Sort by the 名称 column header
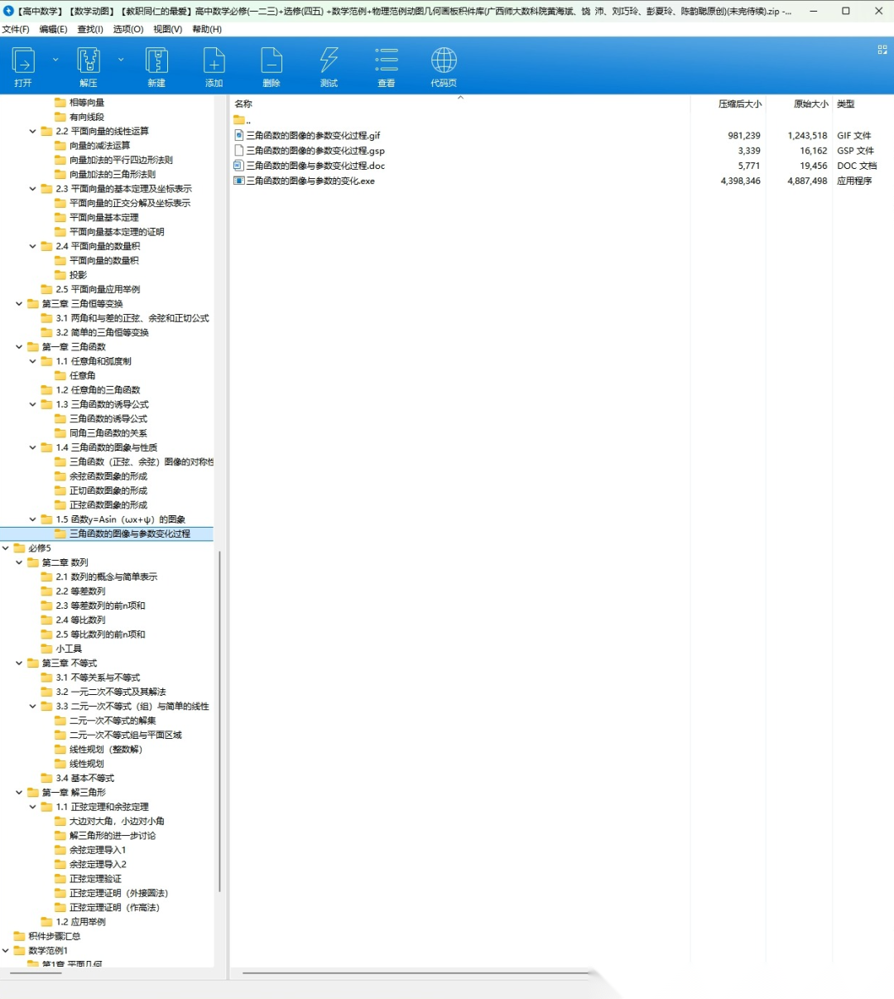 tap(243, 104)
